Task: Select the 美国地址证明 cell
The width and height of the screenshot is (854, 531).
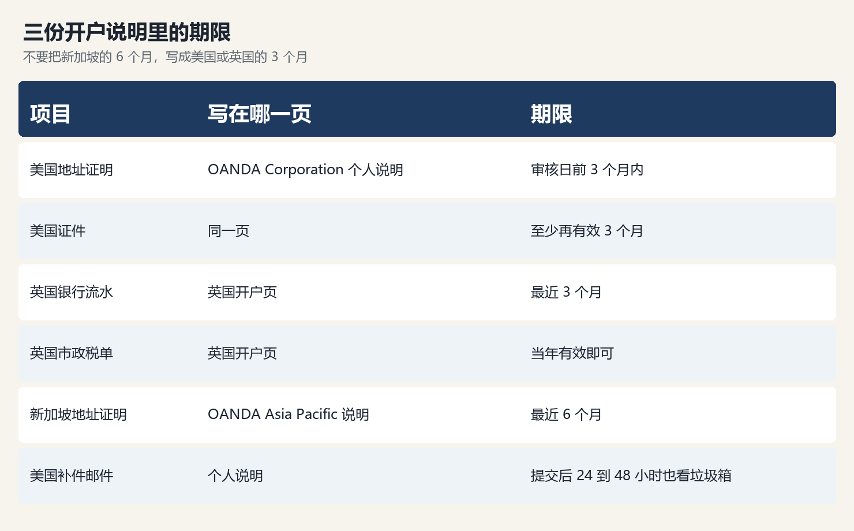Action: pyautogui.click(x=72, y=170)
